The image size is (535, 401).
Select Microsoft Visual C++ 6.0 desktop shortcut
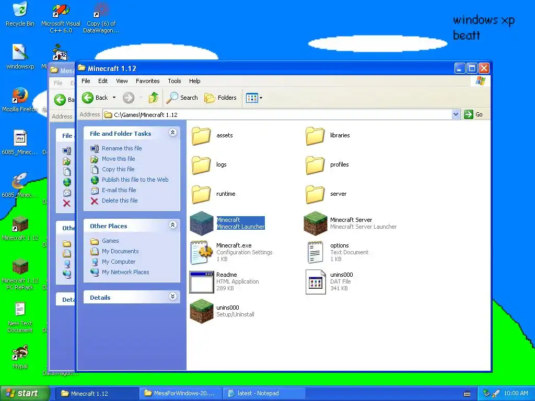[61, 18]
